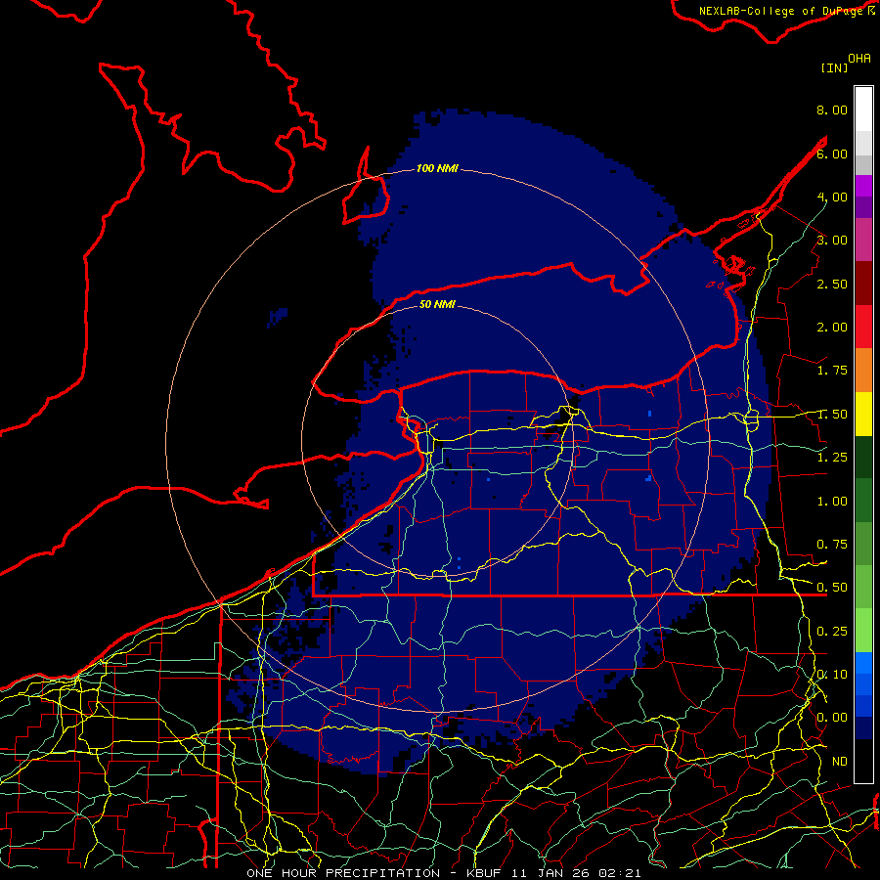Click the 8.00 legend value
The height and width of the screenshot is (880, 880).
click(x=832, y=110)
